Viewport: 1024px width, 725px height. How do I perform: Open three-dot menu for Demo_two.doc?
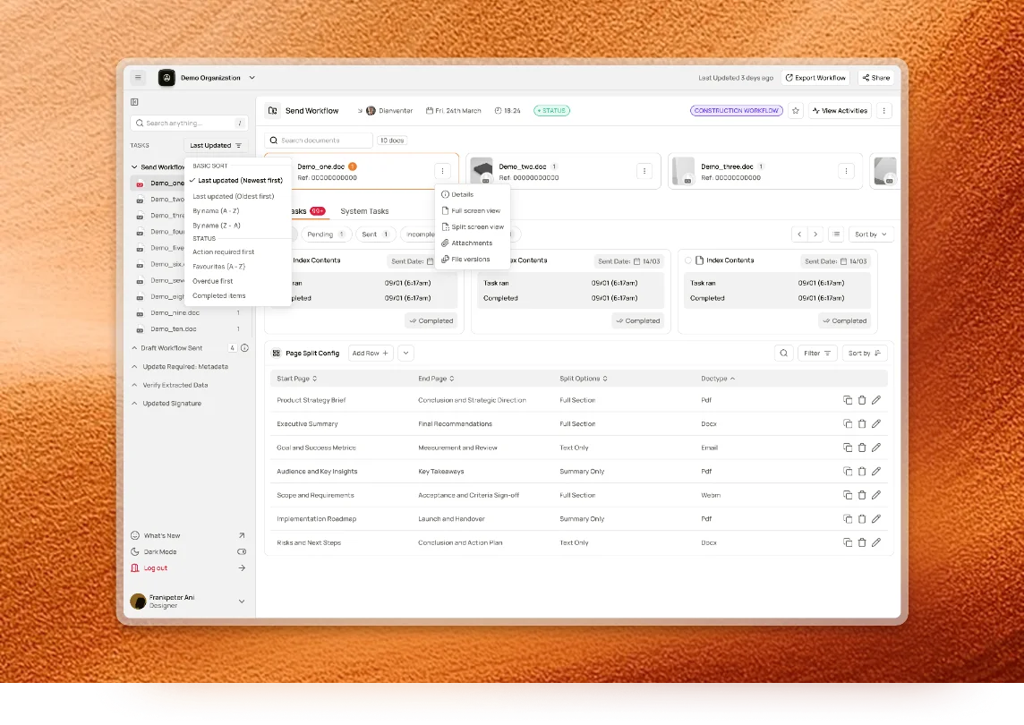point(644,171)
